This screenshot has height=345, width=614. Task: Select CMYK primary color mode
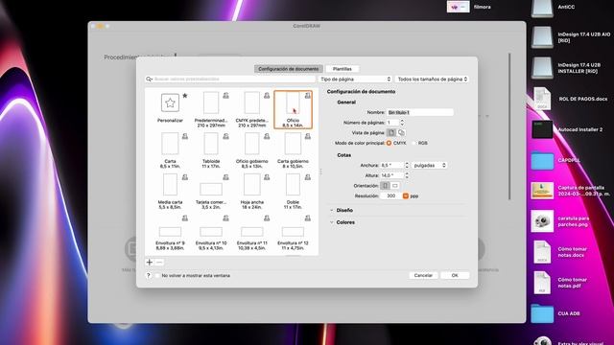click(389, 143)
